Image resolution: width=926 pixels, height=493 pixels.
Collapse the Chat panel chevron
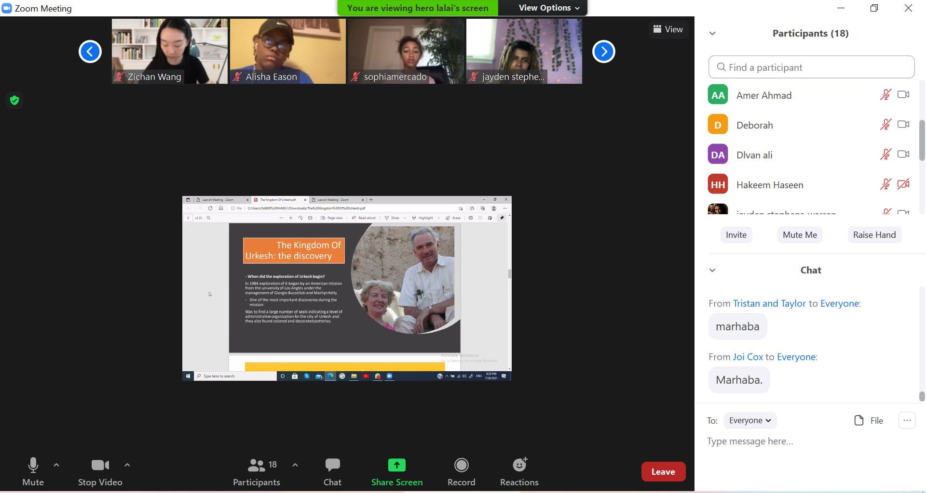(x=712, y=270)
